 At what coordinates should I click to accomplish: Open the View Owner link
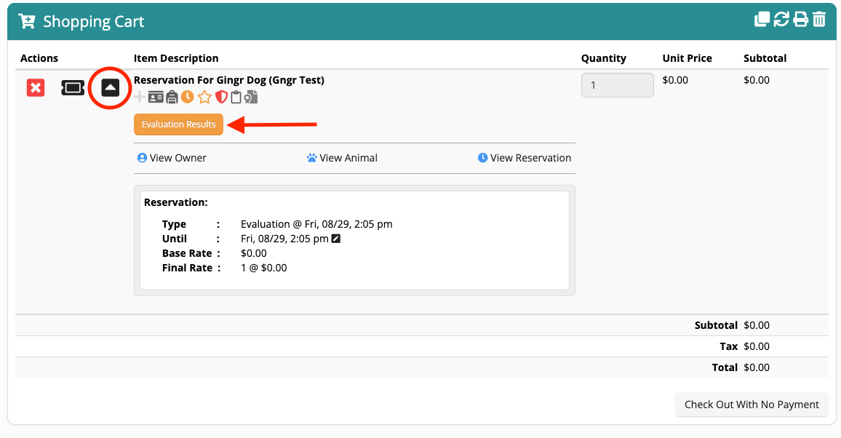pyautogui.click(x=172, y=158)
